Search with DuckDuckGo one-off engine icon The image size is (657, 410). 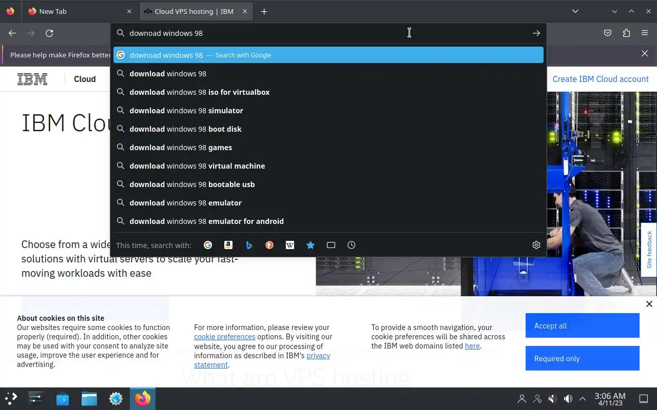pos(269,245)
